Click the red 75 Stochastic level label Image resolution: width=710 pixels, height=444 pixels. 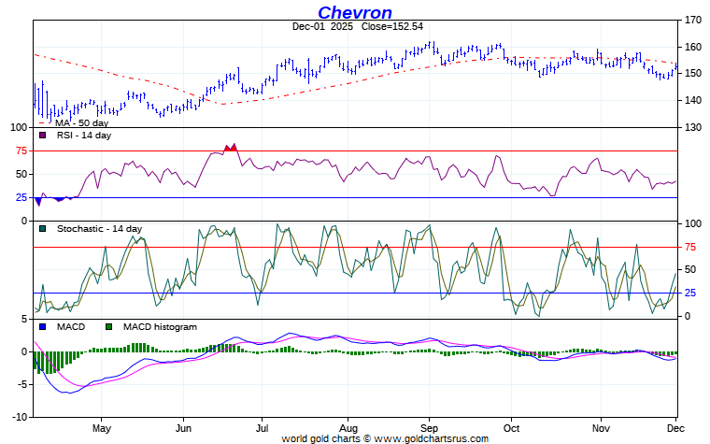click(692, 247)
